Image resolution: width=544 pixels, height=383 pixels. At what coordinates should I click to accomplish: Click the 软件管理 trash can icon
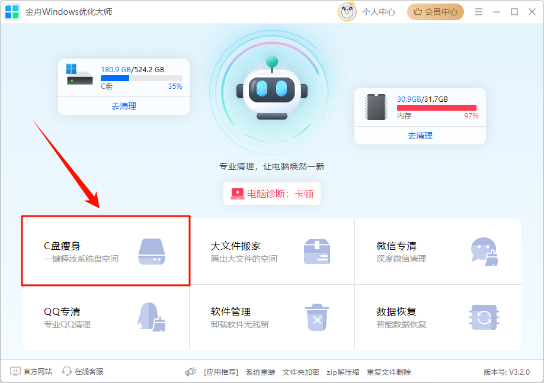tap(317, 317)
